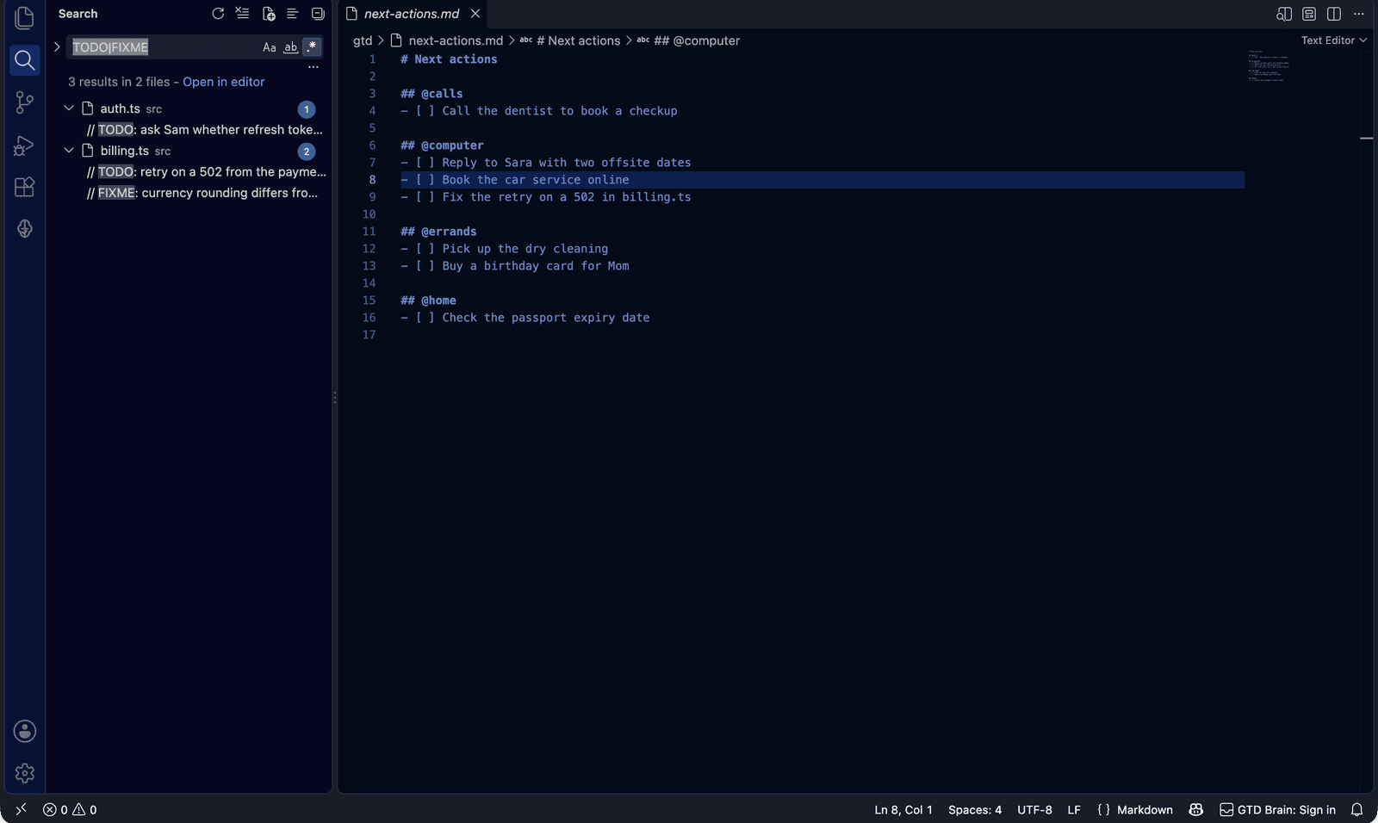Close the next-actions.md tab

pyautogui.click(x=475, y=14)
